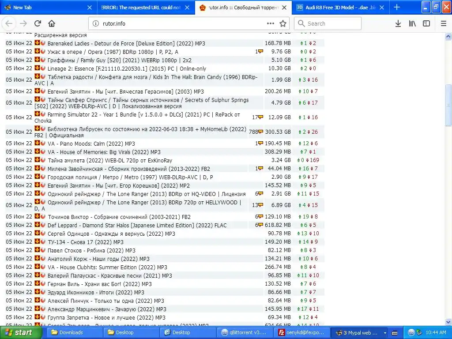Open 788 comments bubble for Либрусек library
452x339 pixels.
[x=260, y=132]
